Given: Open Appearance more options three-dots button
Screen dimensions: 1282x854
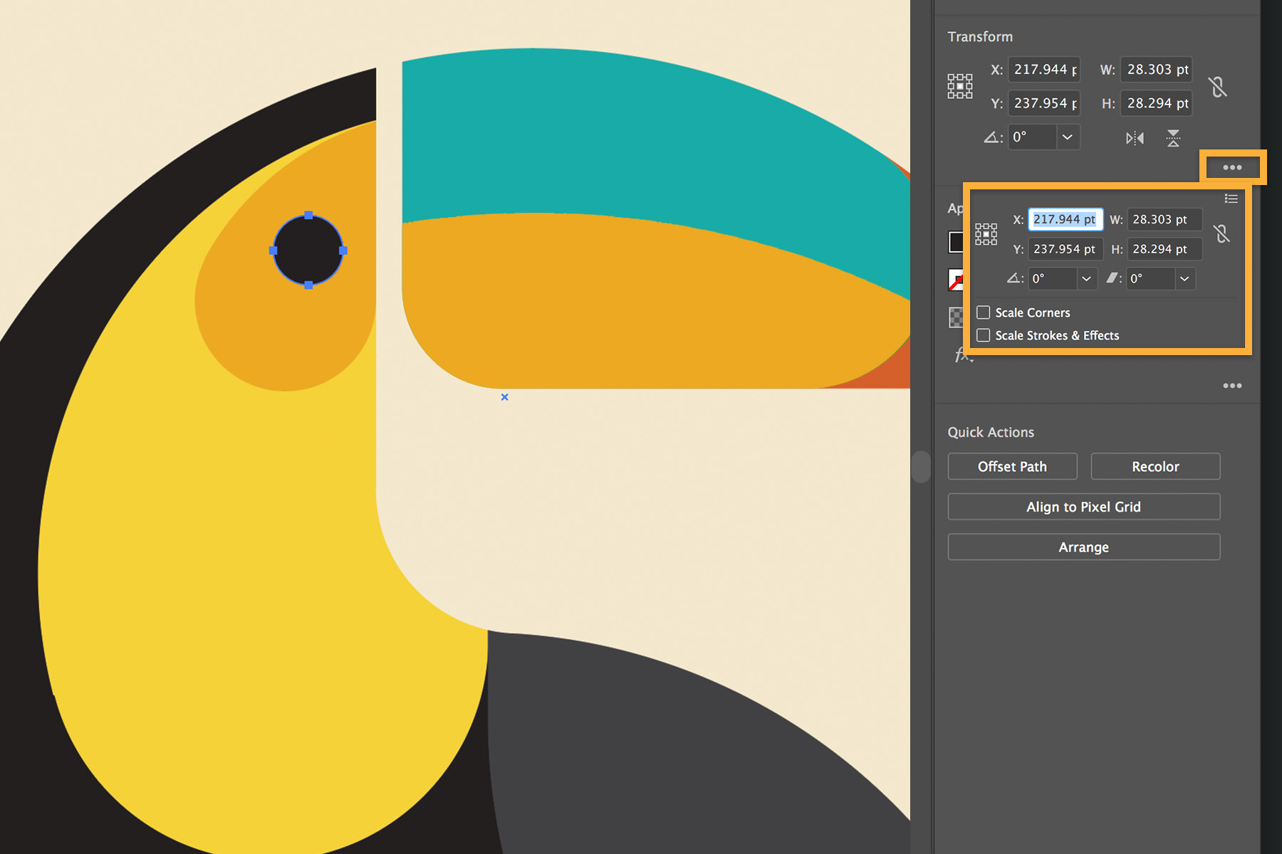Looking at the screenshot, I should [1232, 386].
